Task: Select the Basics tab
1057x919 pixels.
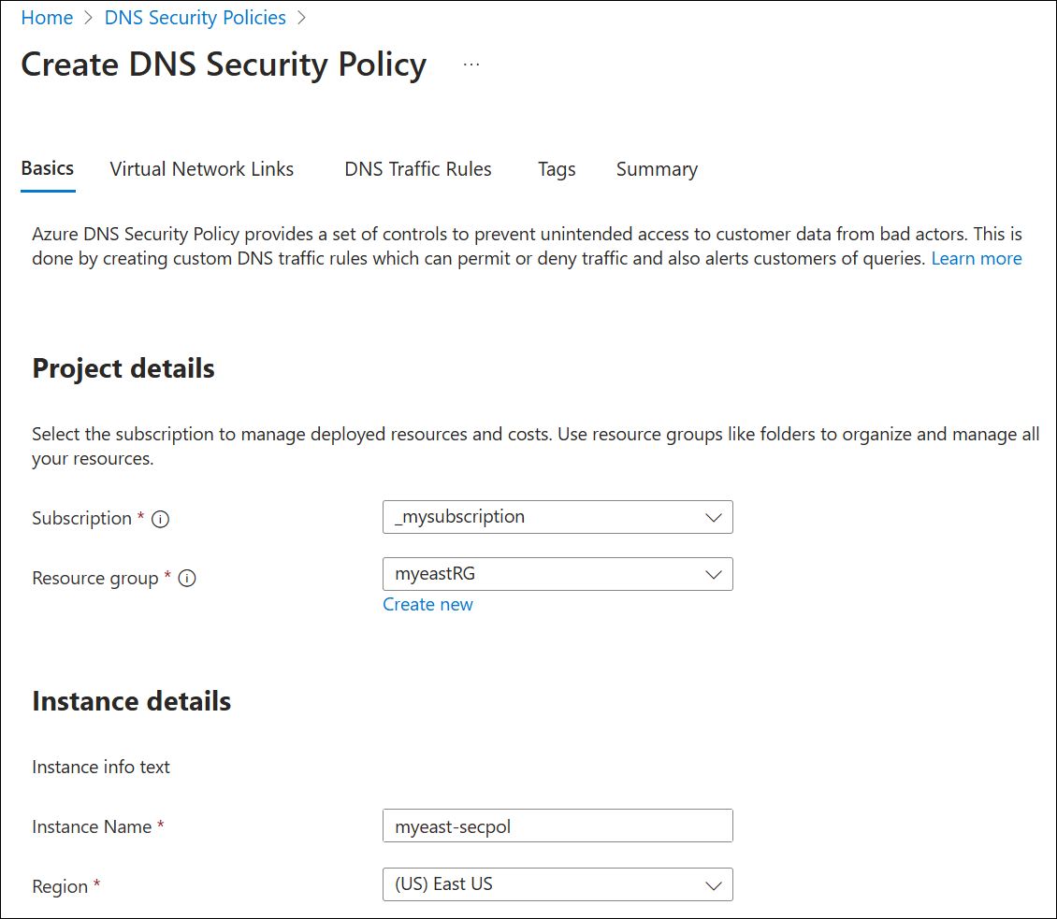Action: pos(47,169)
